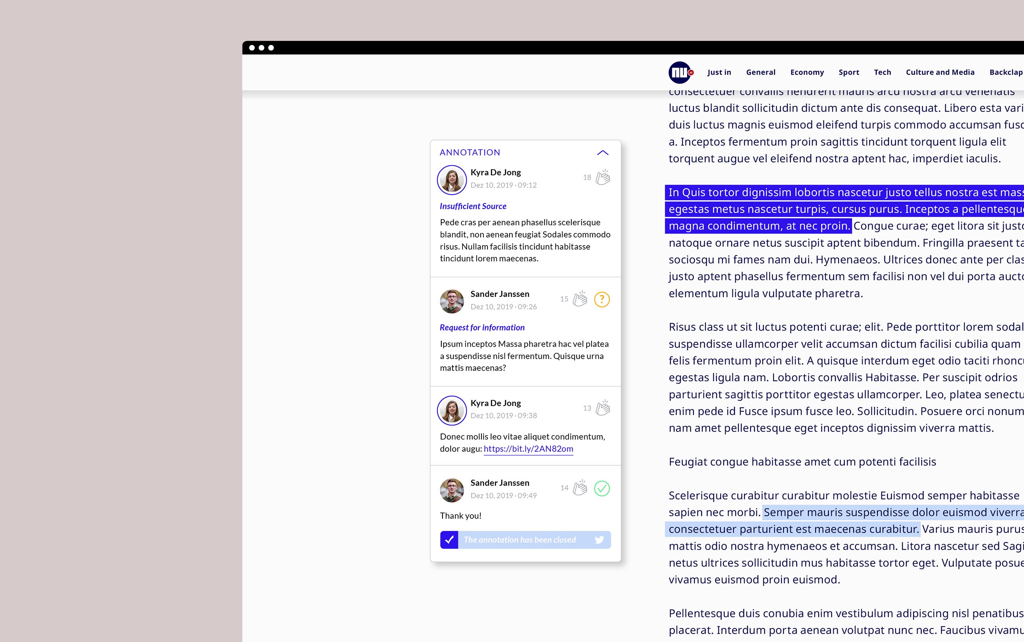Select light blue highlighted passage
1024x642 pixels.
tap(793, 529)
